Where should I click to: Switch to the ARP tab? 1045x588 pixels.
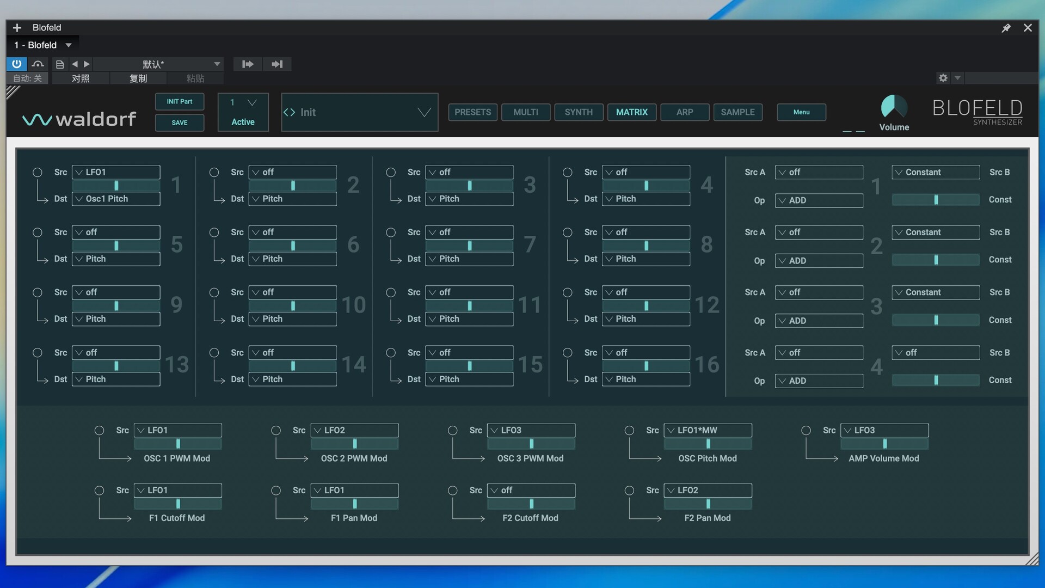pos(685,112)
